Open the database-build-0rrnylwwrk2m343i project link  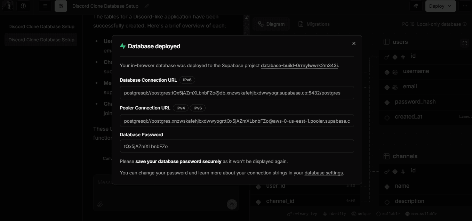[x=299, y=65]
